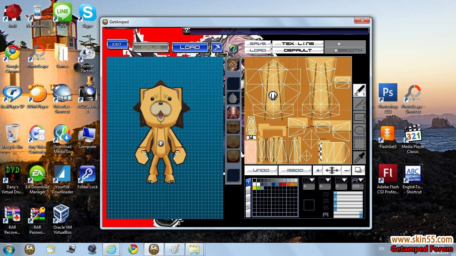Open the B channel dropdown
Viewport: 456px width, 256px height.
(341, 180)
